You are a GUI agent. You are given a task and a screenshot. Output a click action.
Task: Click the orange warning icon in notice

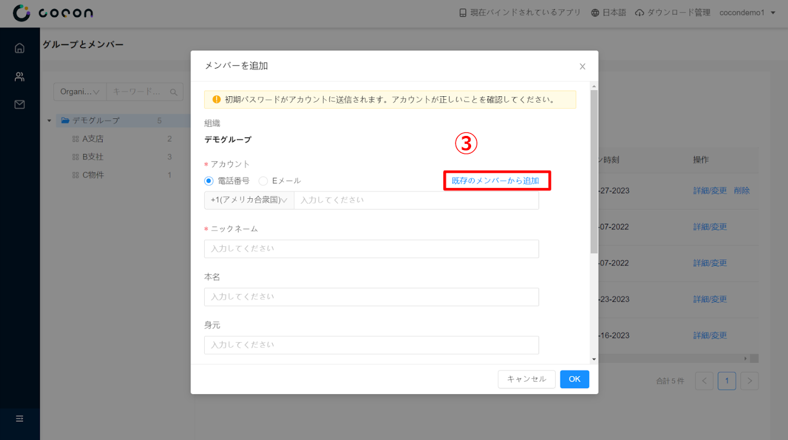pyautogui.click(x=217, y=100)
